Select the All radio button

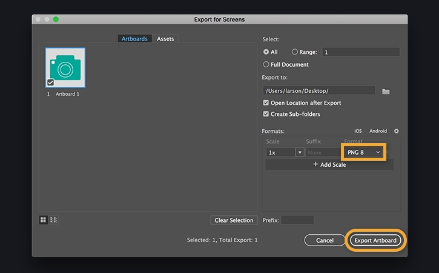pyautogui.click(x=266, y=52)
